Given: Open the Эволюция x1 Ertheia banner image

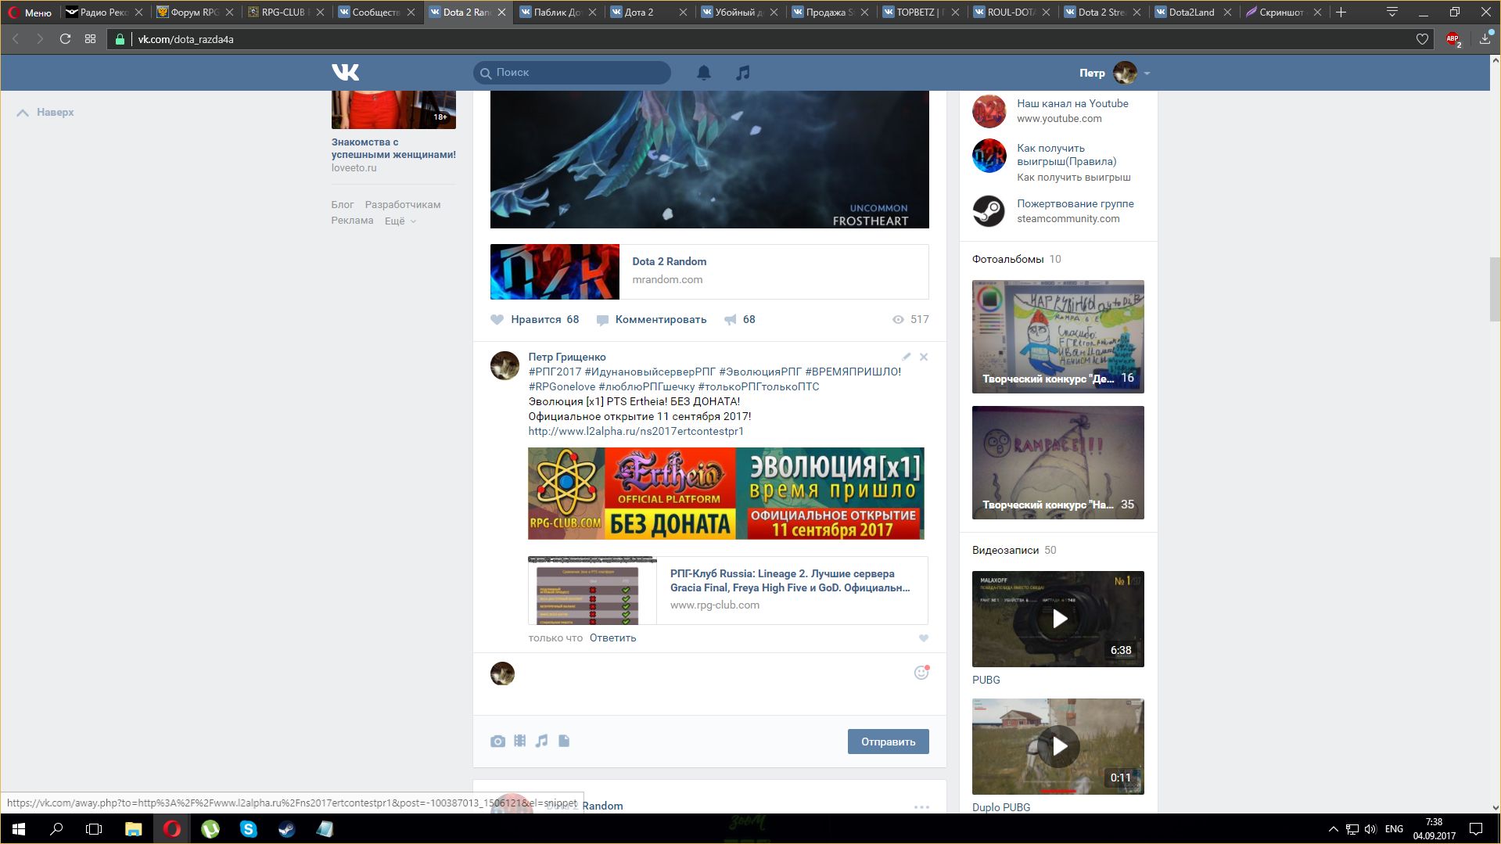Looking at the screenshot, I should (726, 494).
